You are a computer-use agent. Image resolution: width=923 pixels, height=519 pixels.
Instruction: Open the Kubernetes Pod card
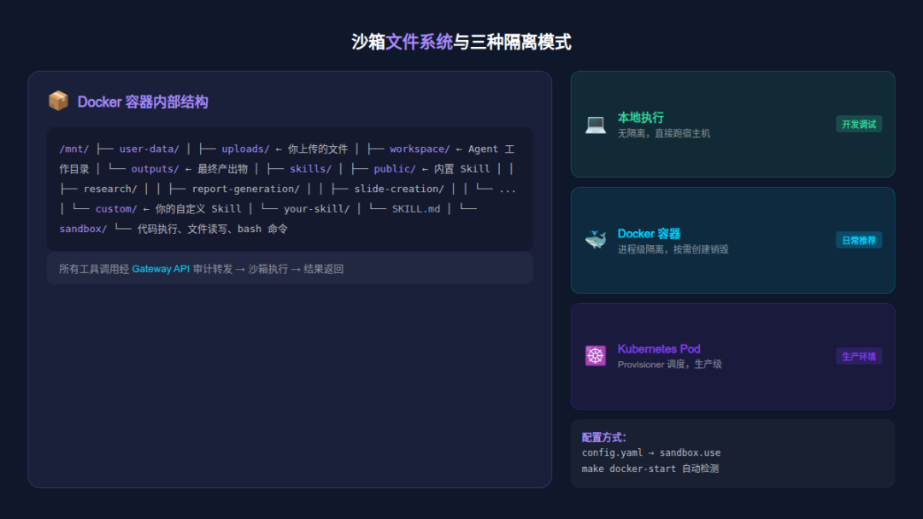659,349
